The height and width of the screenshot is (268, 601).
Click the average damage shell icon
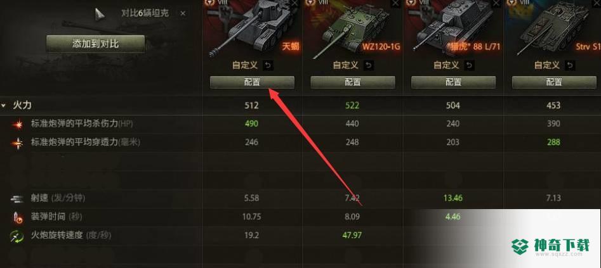pyautogui.click(x=17, y=124)
